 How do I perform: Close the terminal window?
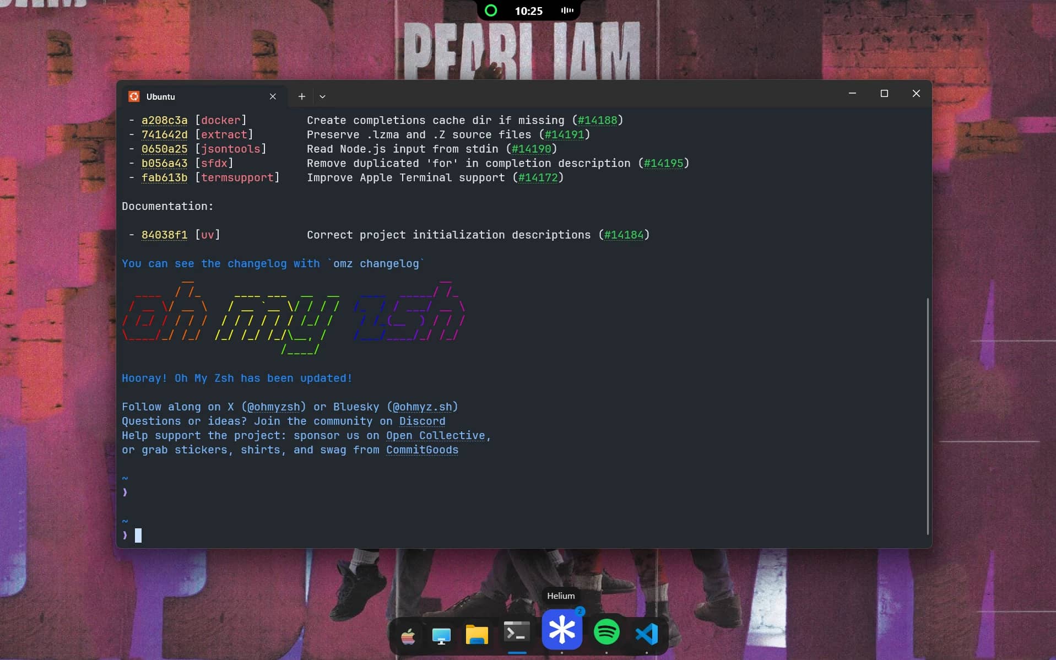pyautogui.click(x=916, y=94)
